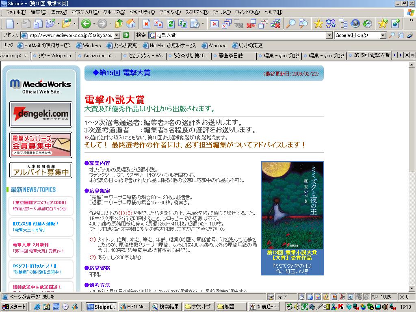This screenshot has width=416, height=312.
Task: Click the dengeki.com banner link
Action: [x=41, y=114]
